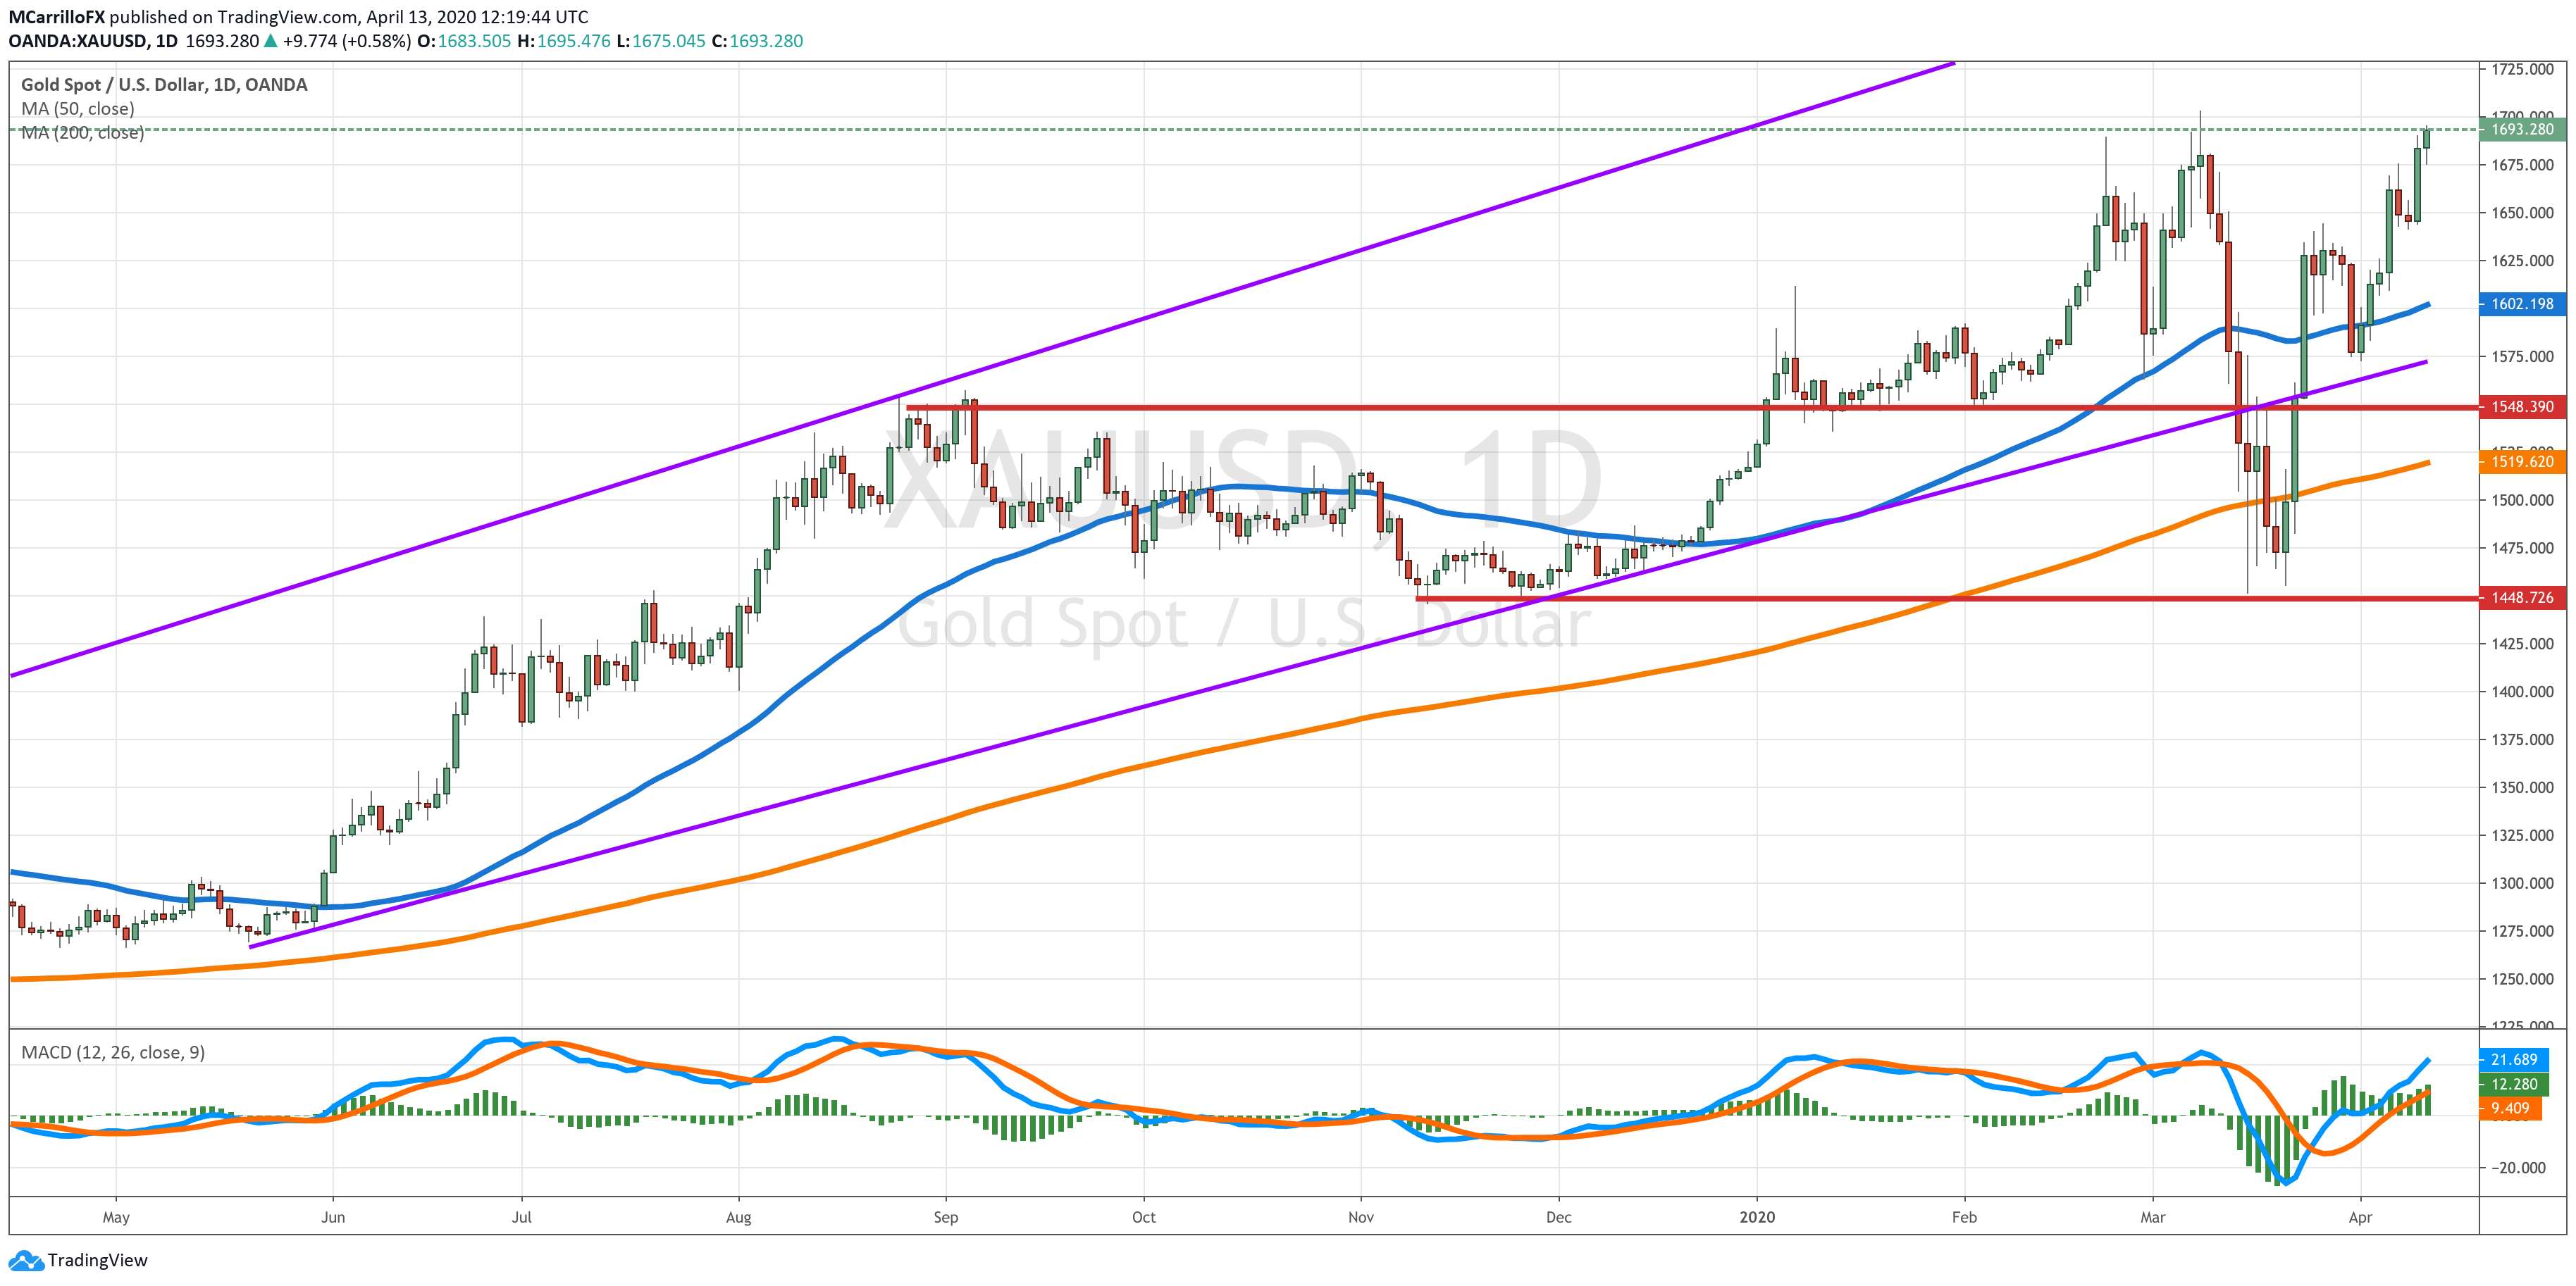Click the MACD (12, 26, close, 9) label
This screenshot has height=1286, width=2576.
[x=113, y=1052]
